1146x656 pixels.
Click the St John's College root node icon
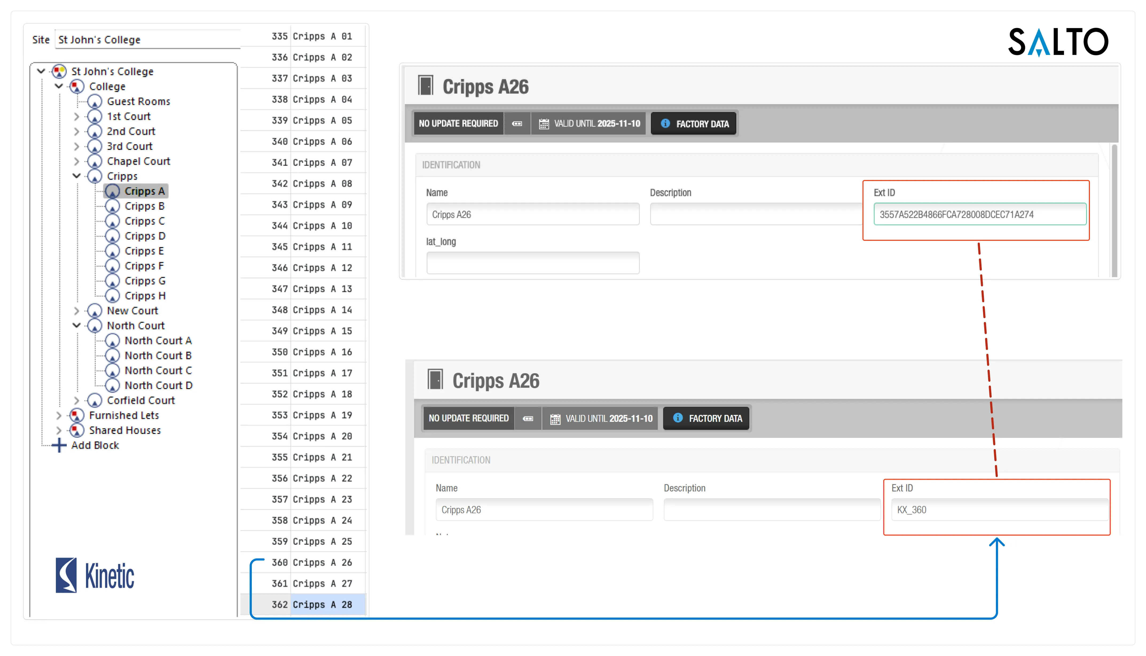(60, 71)
